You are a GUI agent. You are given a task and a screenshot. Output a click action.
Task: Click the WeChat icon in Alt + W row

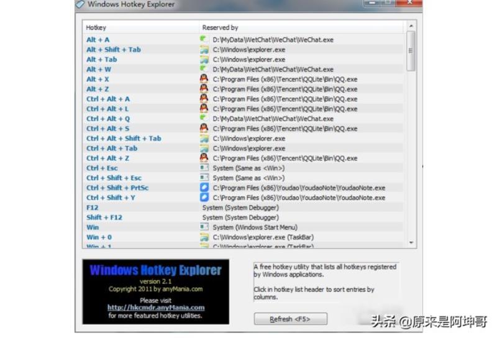[204, 69]
